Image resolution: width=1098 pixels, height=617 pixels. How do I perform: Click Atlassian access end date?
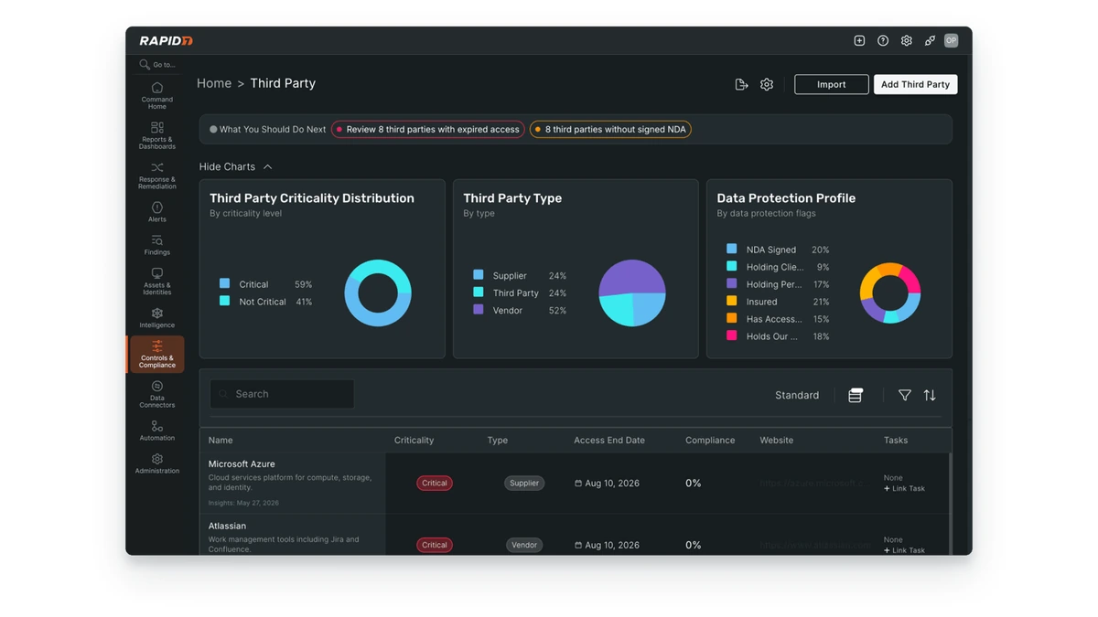[x=607, y=545]
